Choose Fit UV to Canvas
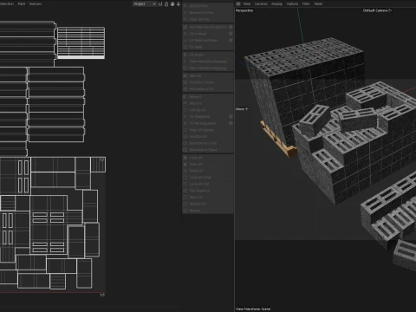416x312 pixels. (x=208, y=82)
